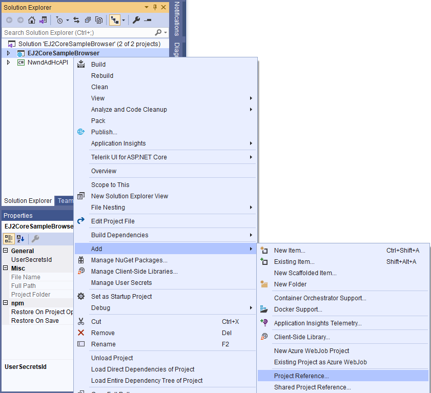
Task: Choose Build from context menu
Action: tap(166, 65)
